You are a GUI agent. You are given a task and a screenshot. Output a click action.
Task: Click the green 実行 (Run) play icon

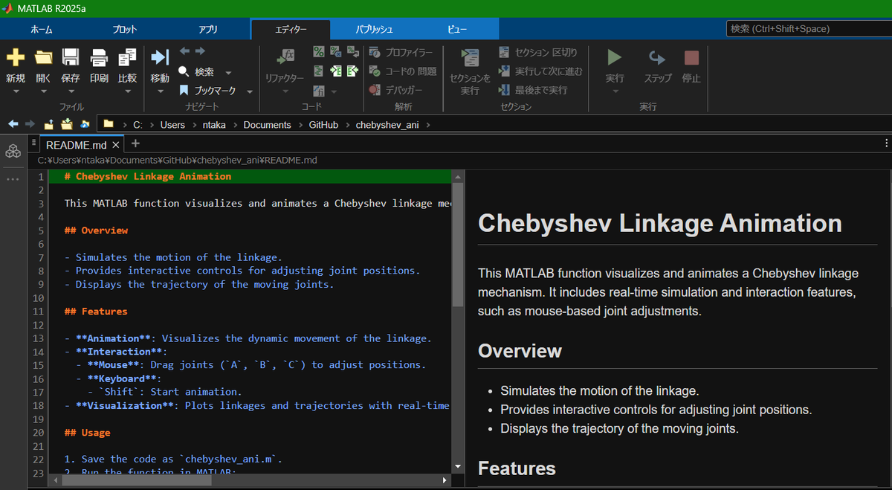pyautogui.click(x=614, y=57)
